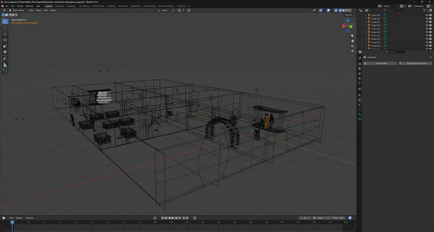Switch to solid viewport shading
The width and height of the screenshot is (434, 232).
(344, 10)
